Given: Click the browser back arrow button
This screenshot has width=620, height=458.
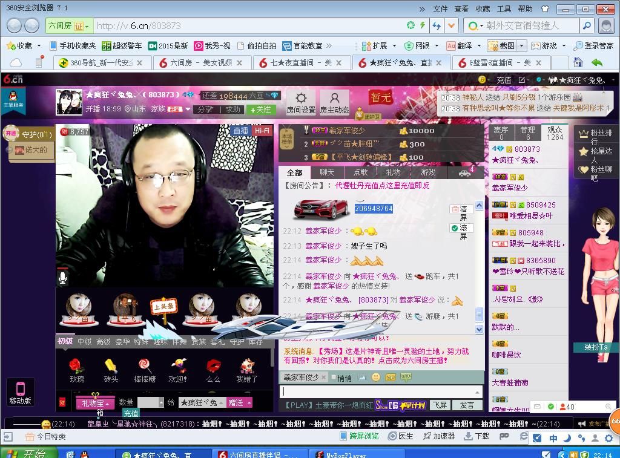Looking at the screenshot, I should point(15,26).
